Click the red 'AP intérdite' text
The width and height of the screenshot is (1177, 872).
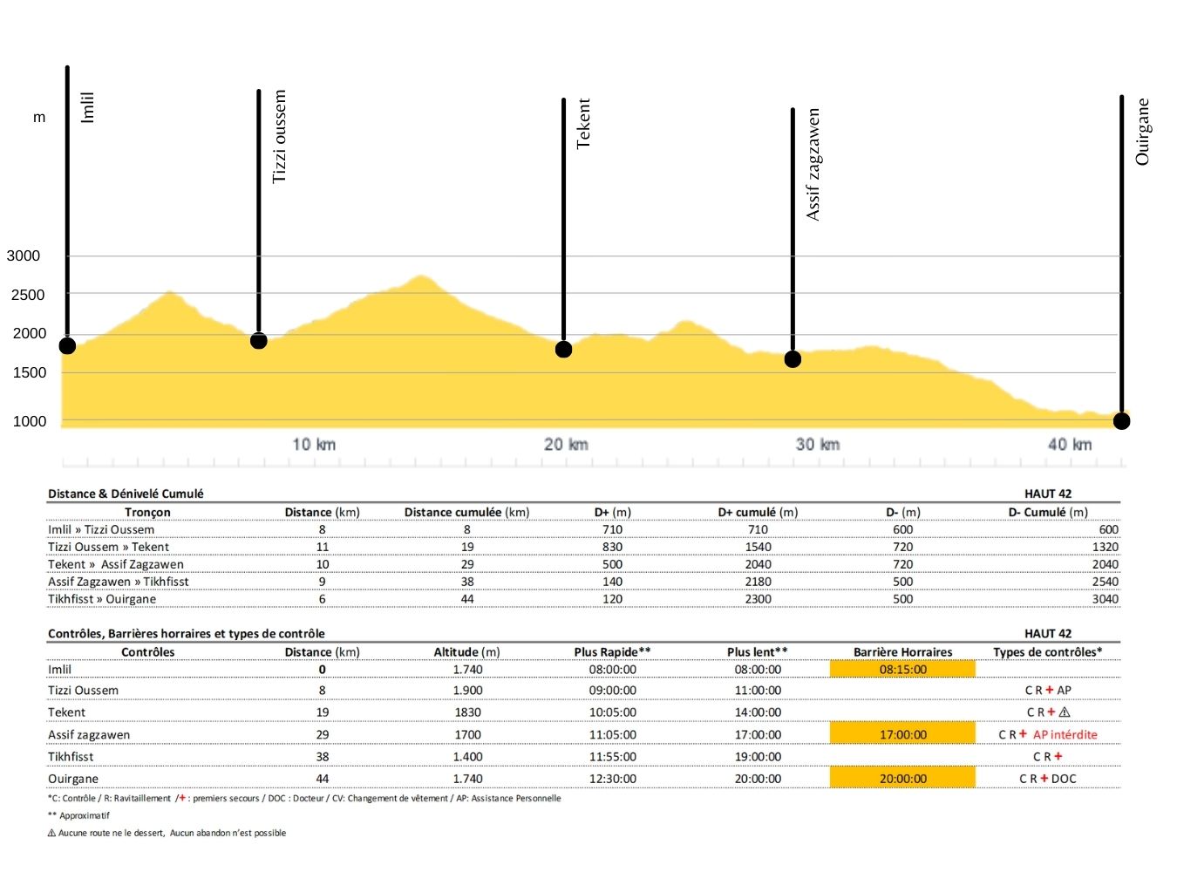pyautogui.click(x=1065, y=735)
